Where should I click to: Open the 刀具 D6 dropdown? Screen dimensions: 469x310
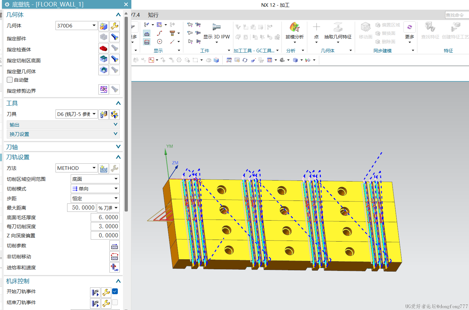click(76, 114)
